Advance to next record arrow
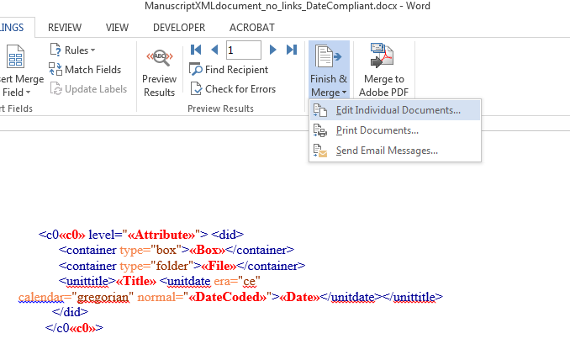 (x=272, y=50)
